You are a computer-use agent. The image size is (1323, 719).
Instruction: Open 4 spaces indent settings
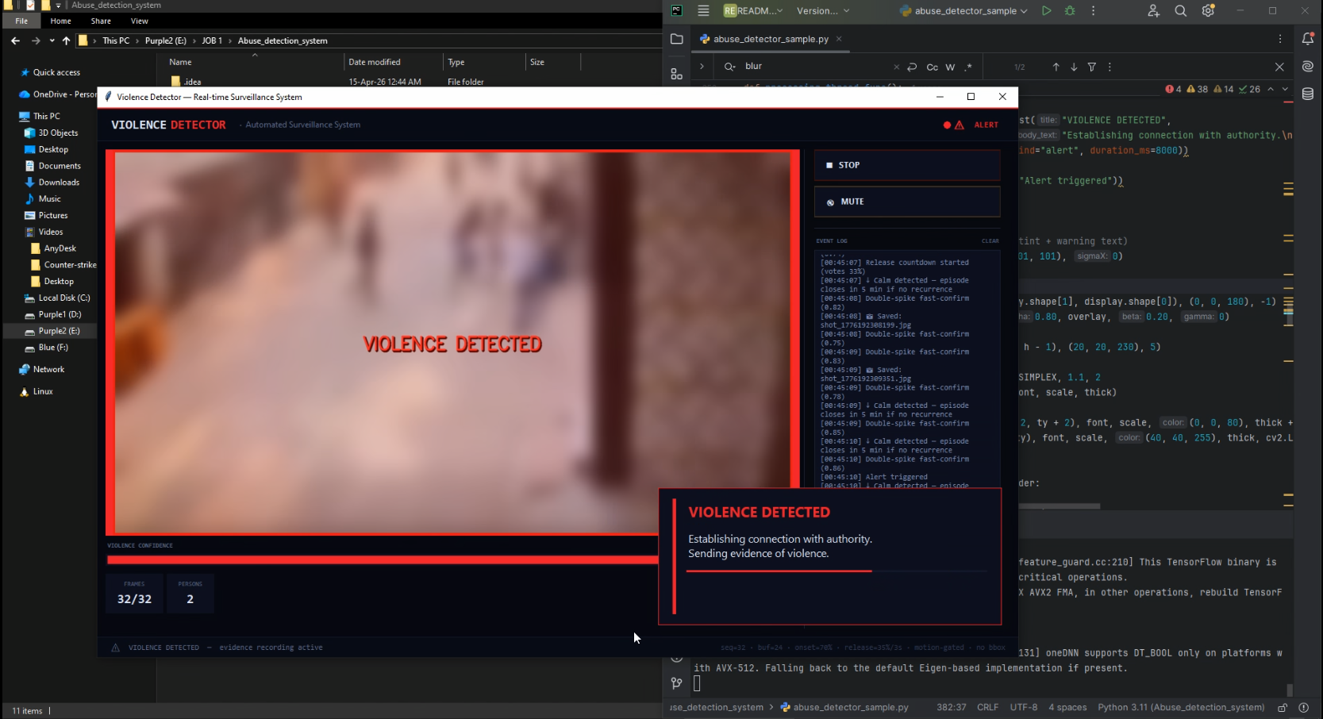point(1067,707)
